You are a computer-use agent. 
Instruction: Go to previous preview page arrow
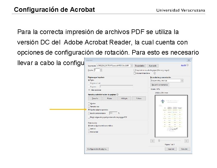click(x=153, y=141)
